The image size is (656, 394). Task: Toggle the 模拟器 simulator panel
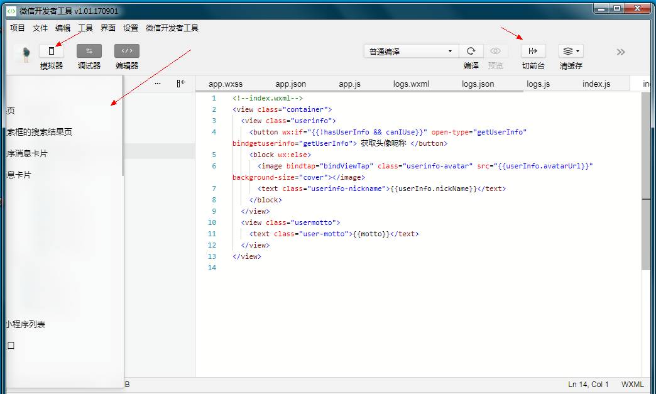(52, 52)
